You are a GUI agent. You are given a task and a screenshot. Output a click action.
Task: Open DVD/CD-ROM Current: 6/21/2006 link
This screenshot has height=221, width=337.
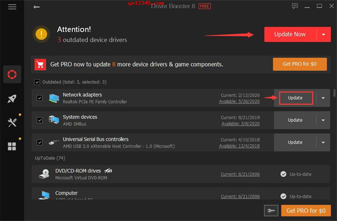click(240, 174)
